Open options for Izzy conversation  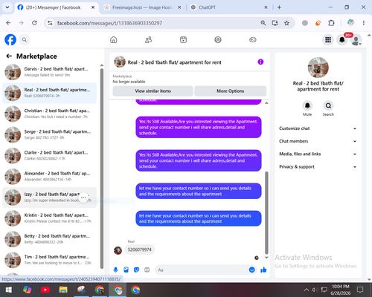click(x=83, y=198)
